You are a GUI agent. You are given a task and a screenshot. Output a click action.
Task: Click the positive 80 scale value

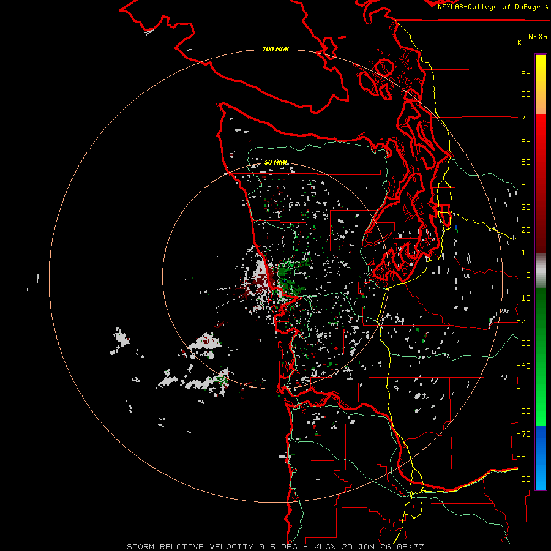tap(526, 94)
